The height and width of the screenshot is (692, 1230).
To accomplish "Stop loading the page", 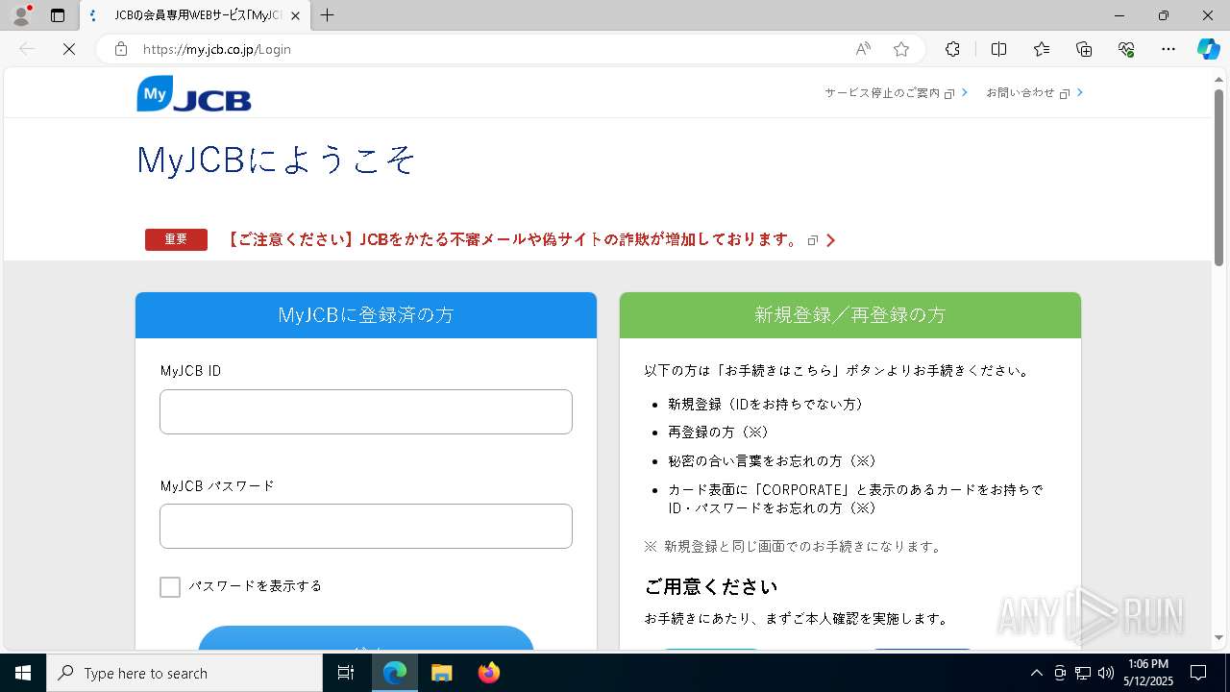I will coord(69,49).
